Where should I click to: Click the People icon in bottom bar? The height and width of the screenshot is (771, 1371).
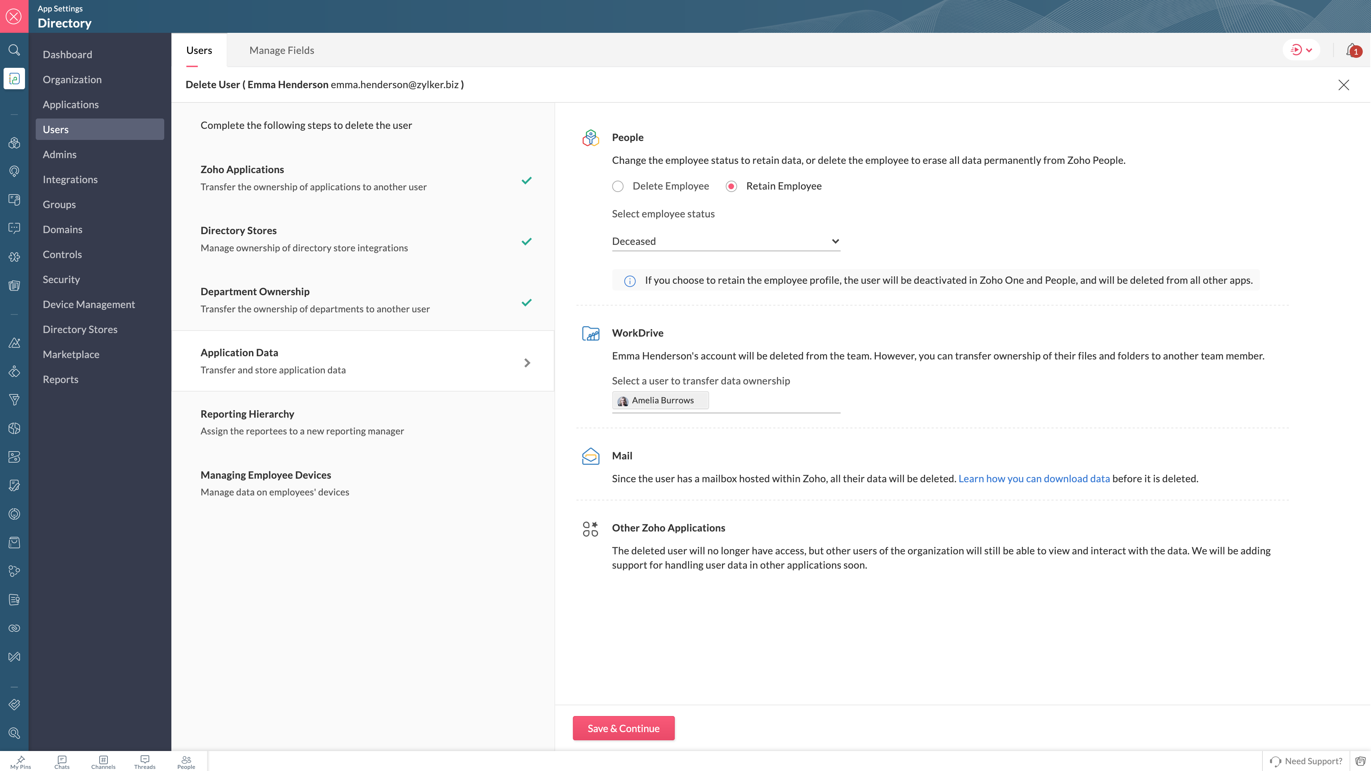click(186, 761)
